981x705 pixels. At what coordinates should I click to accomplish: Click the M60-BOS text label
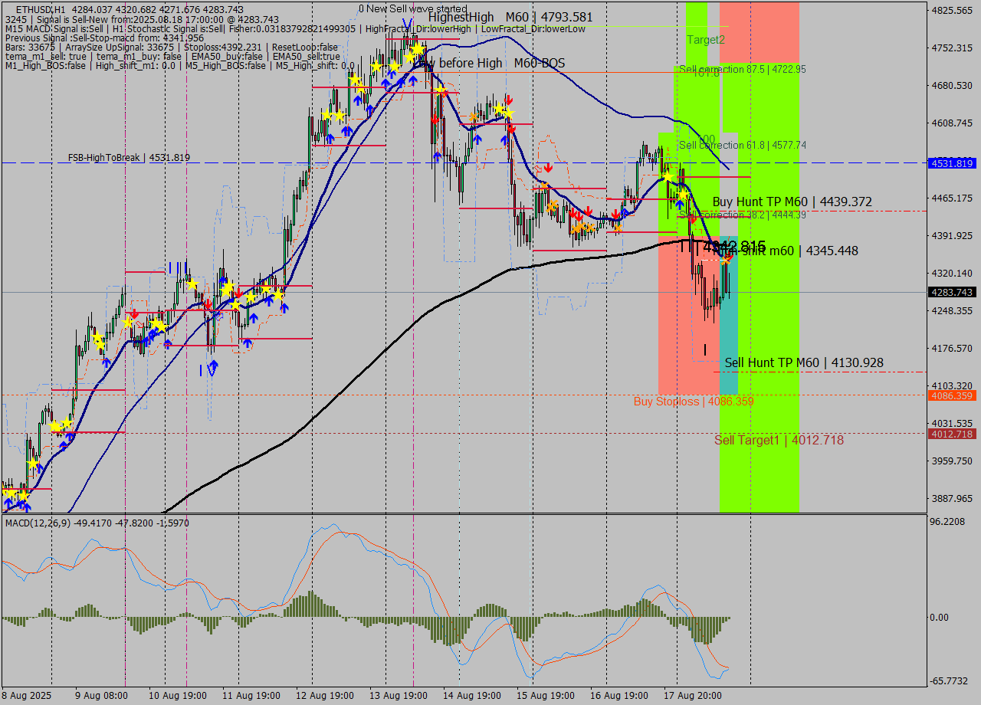(540, 63)
